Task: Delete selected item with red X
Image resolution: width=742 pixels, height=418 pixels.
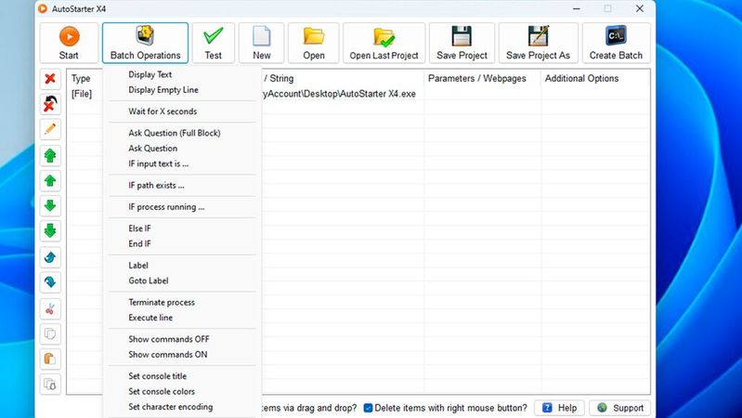Action: [x=50, y=79]
